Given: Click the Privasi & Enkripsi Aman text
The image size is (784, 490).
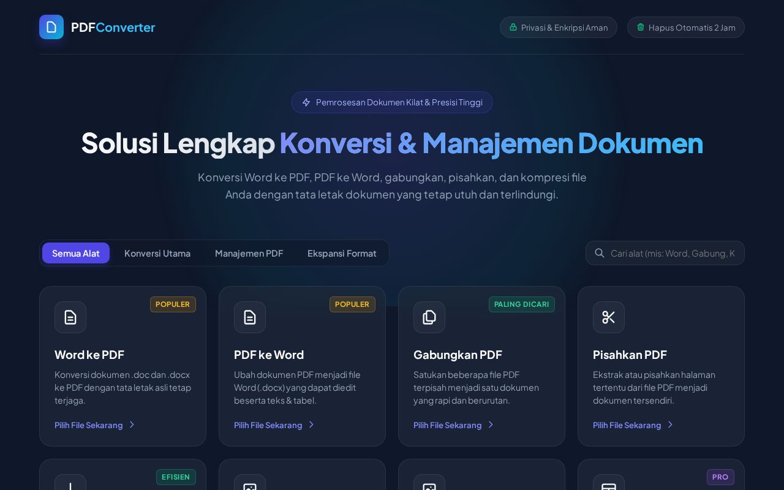Looking at the screenshot, I should [565, 28].
